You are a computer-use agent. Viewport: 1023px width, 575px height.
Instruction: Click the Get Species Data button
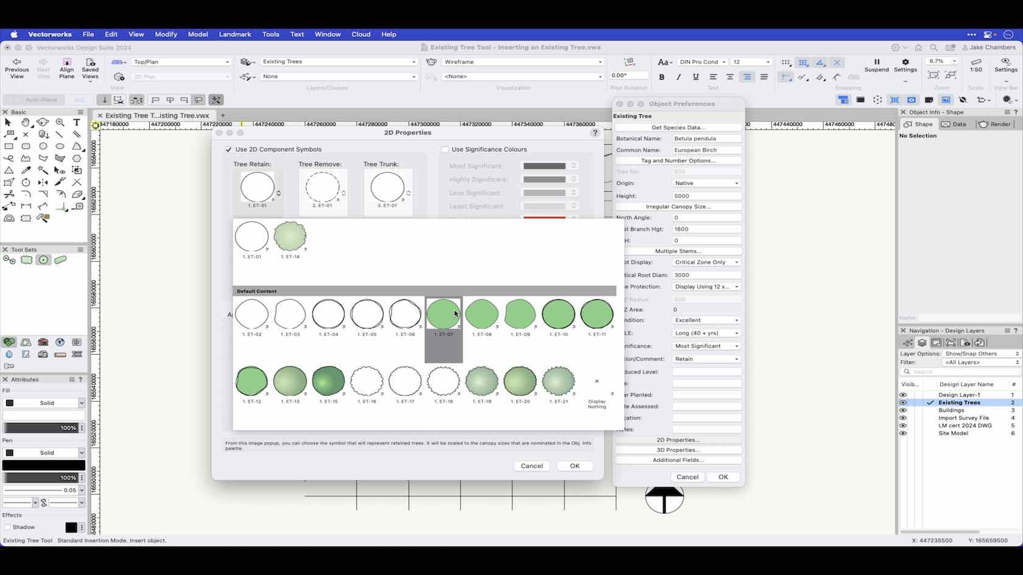click(x=678, y=128)
